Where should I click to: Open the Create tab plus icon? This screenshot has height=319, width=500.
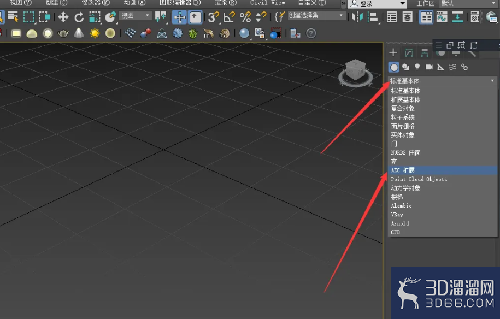tap(393, 52)
